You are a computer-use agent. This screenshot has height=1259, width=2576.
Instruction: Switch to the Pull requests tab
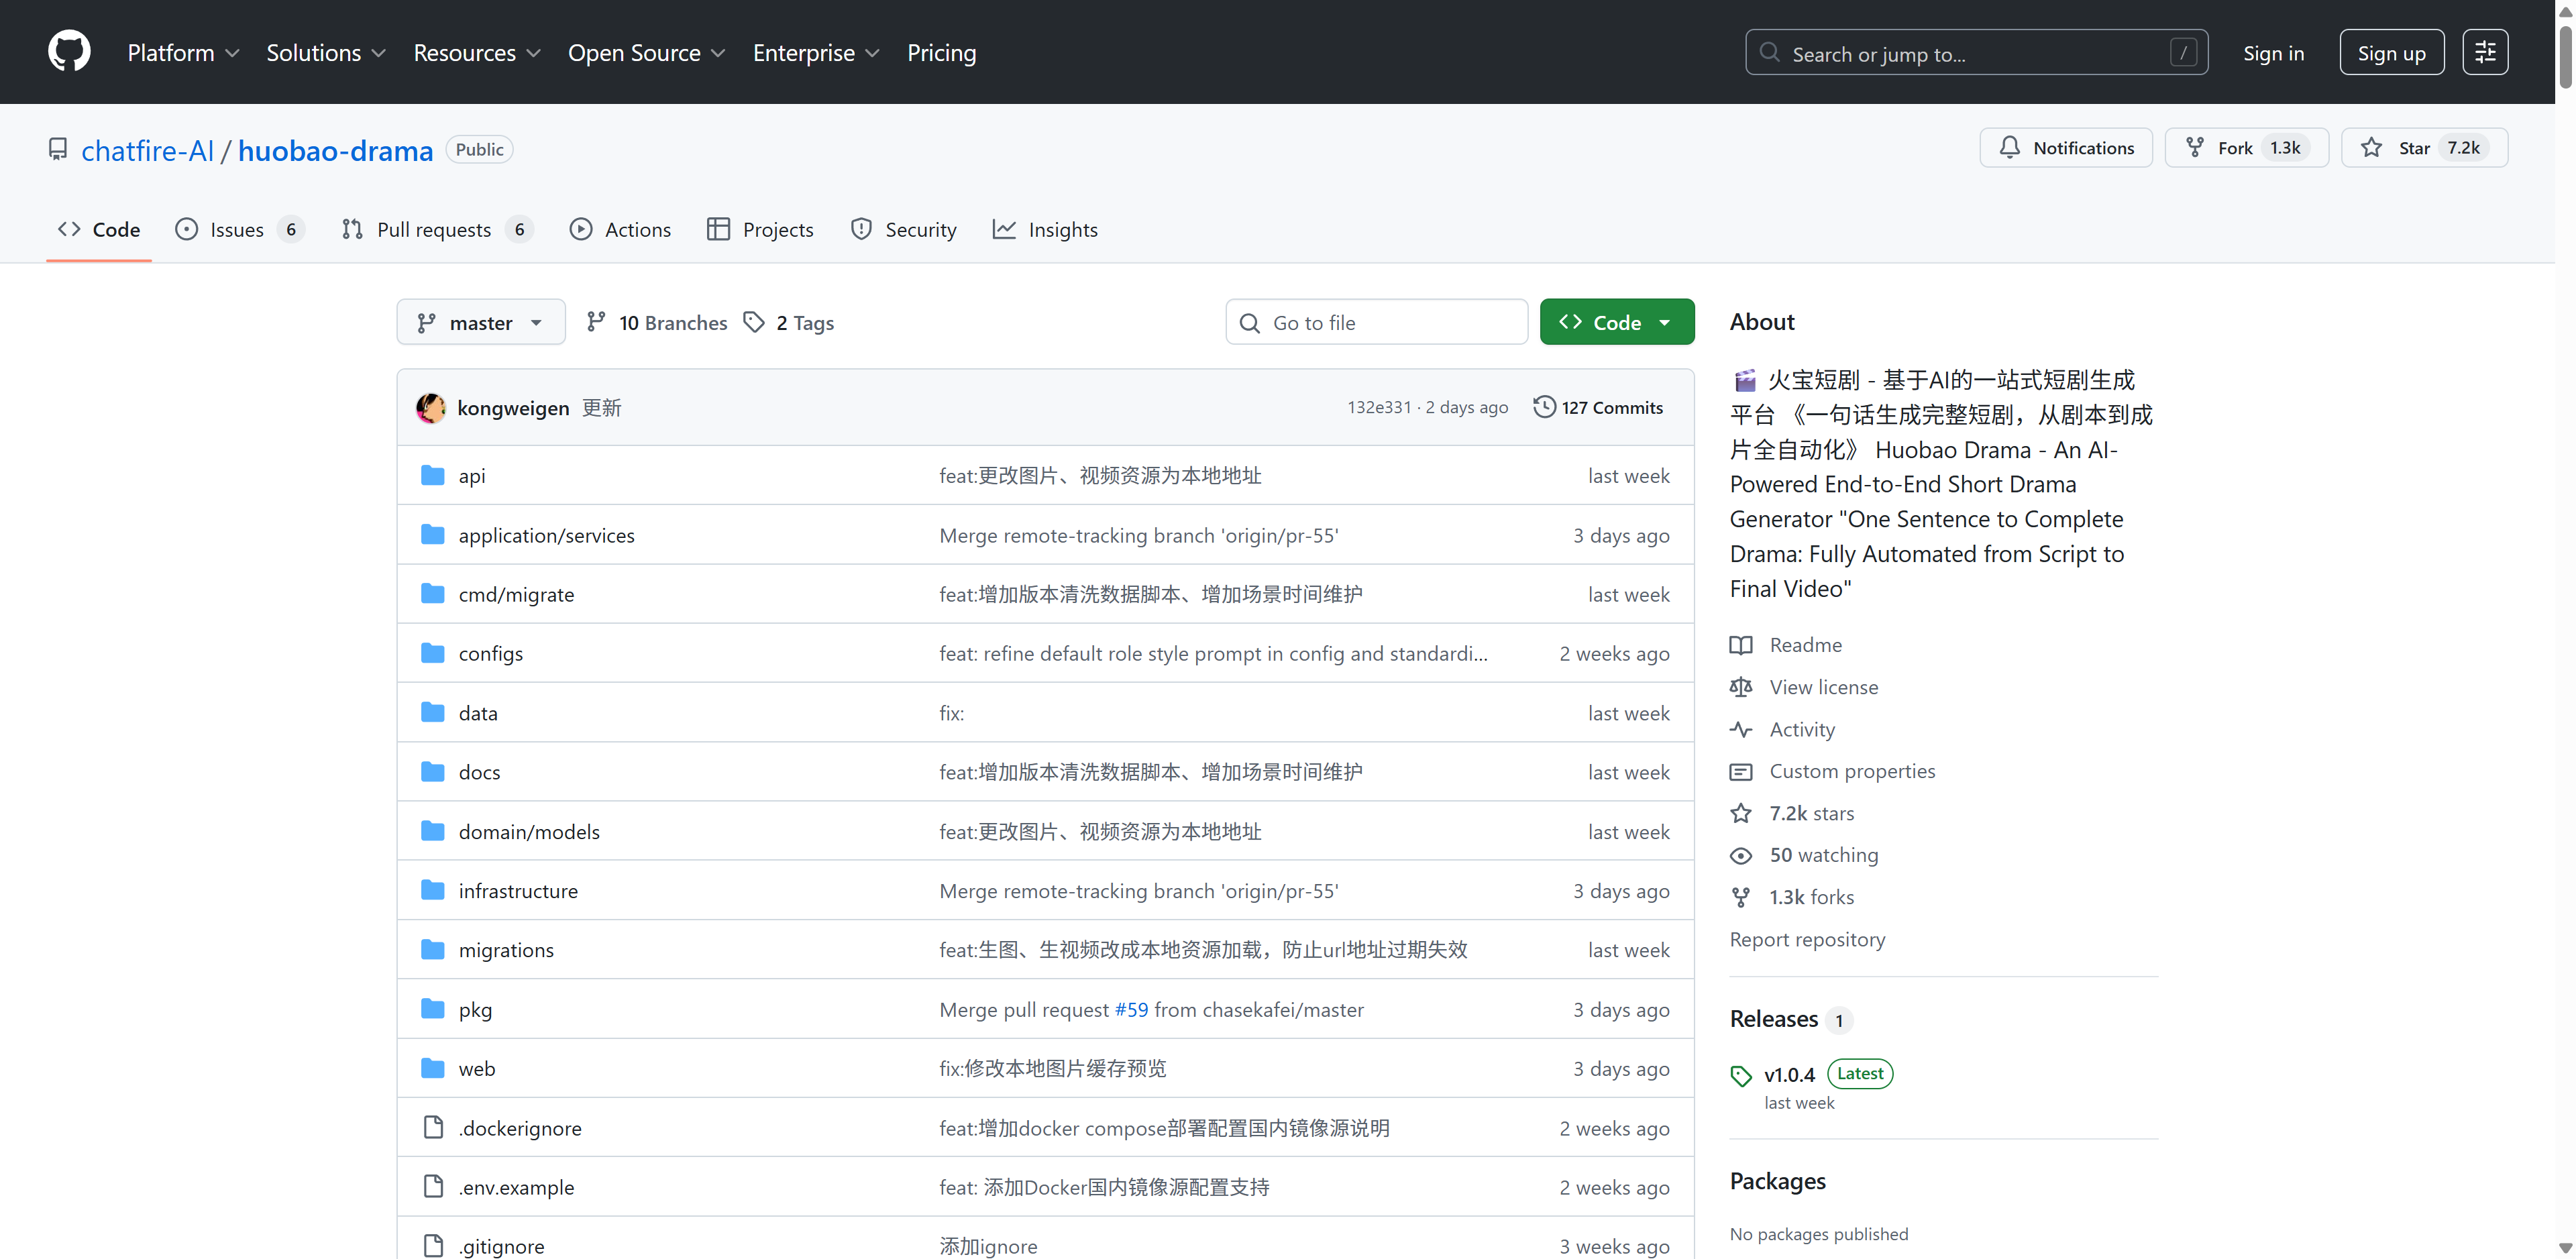click(435, 230)
